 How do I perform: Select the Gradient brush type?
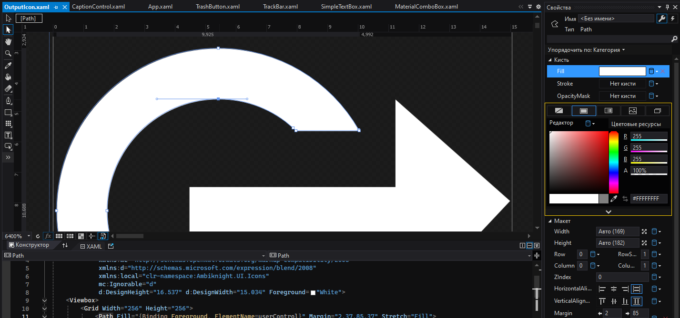tap(609, 111)
